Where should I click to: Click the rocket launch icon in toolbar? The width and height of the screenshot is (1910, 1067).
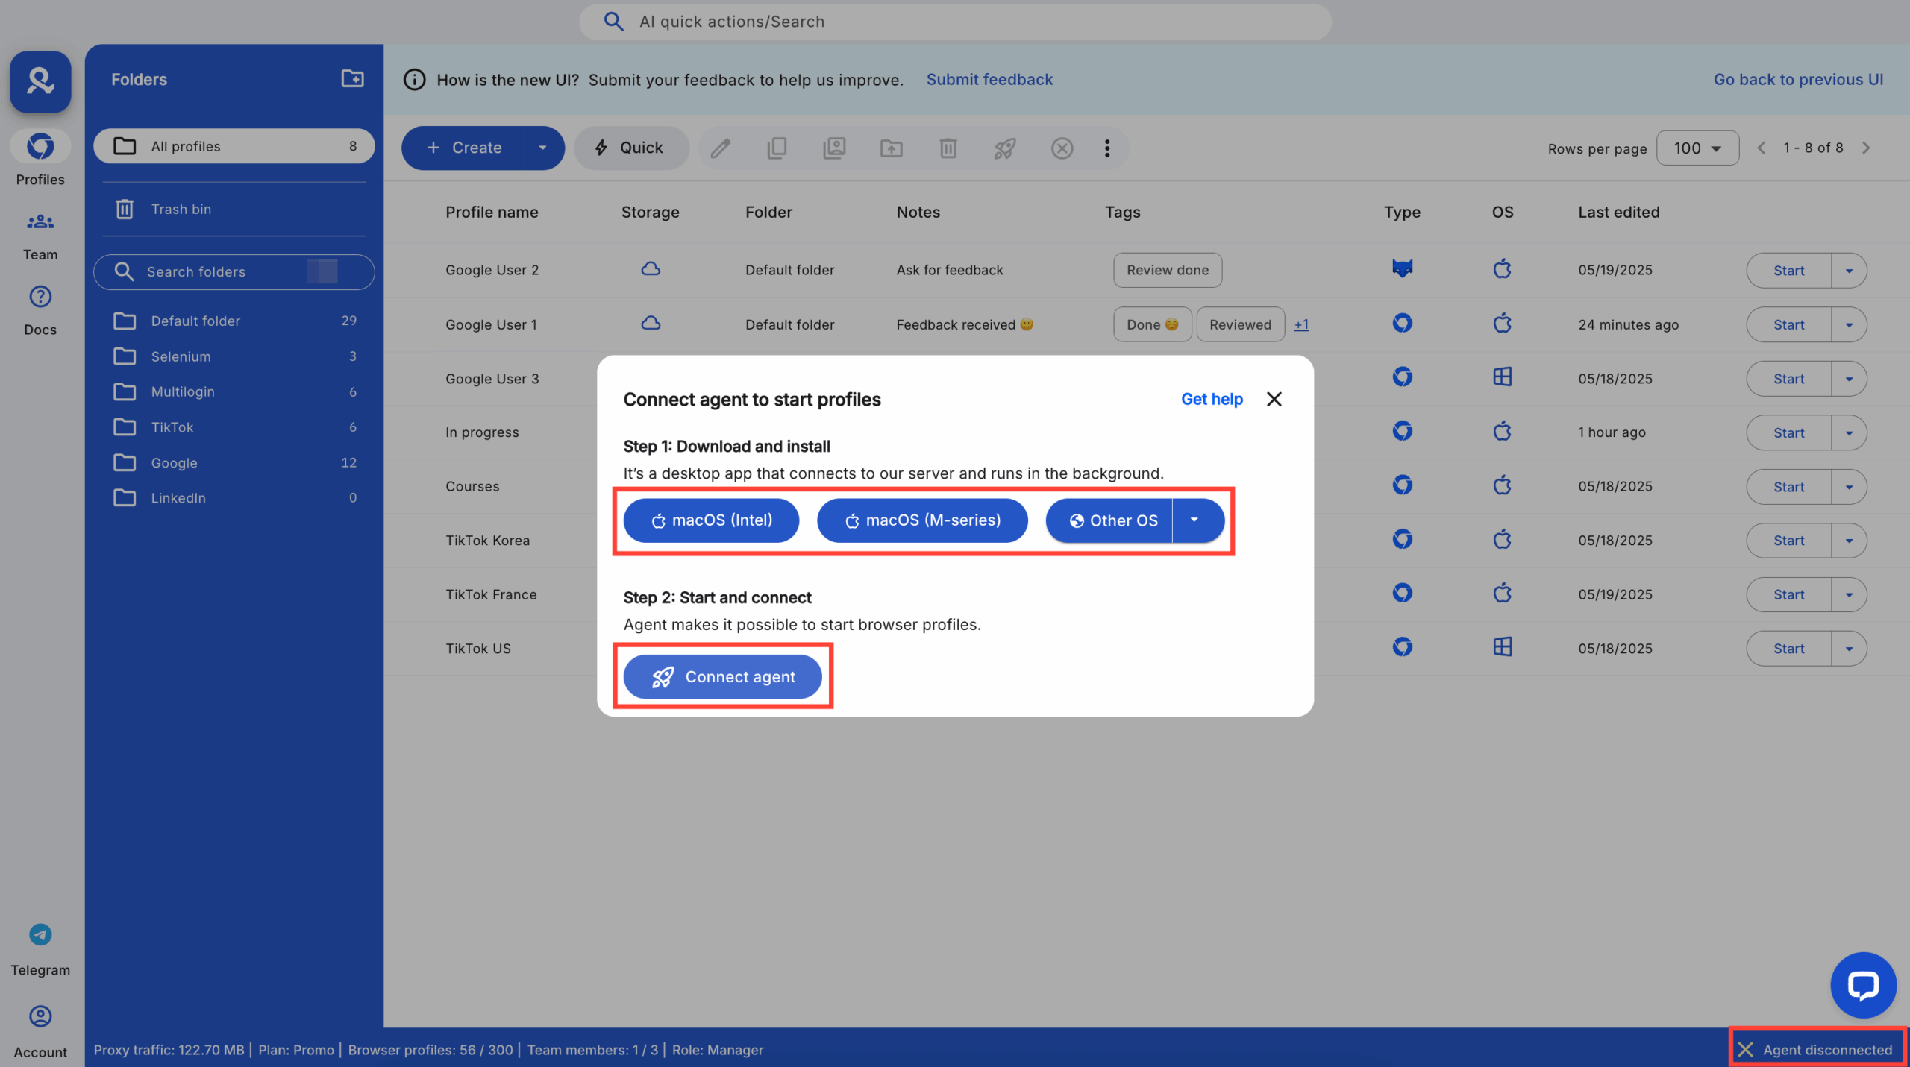tap(1004, 148)
